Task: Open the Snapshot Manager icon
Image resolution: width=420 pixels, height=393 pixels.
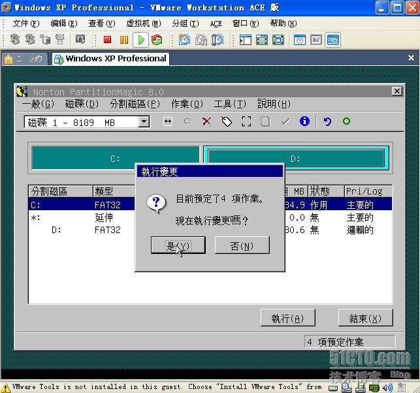Action: (x=218, y=40)
